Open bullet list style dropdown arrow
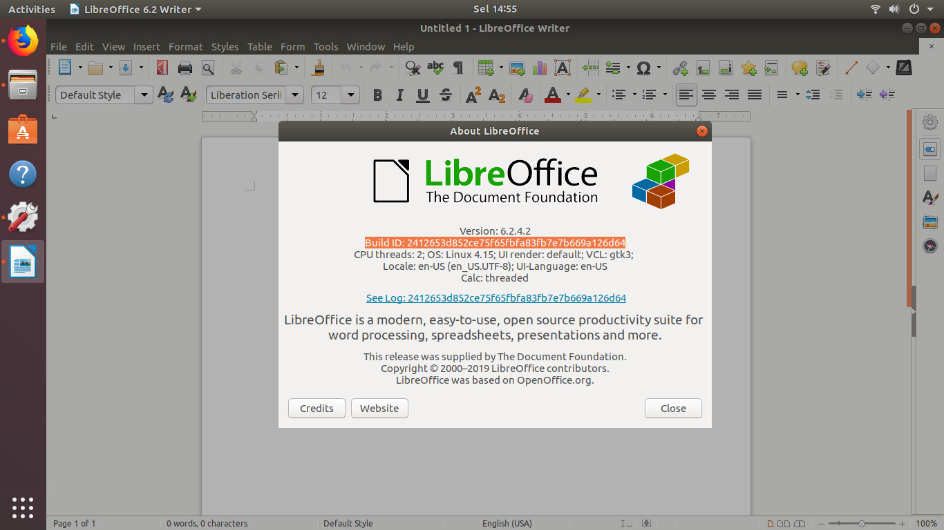Viewport: 944px width, 530px height. [634, 95]
